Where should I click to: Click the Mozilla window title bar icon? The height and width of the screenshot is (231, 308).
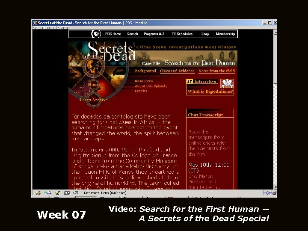pos(35,23)
